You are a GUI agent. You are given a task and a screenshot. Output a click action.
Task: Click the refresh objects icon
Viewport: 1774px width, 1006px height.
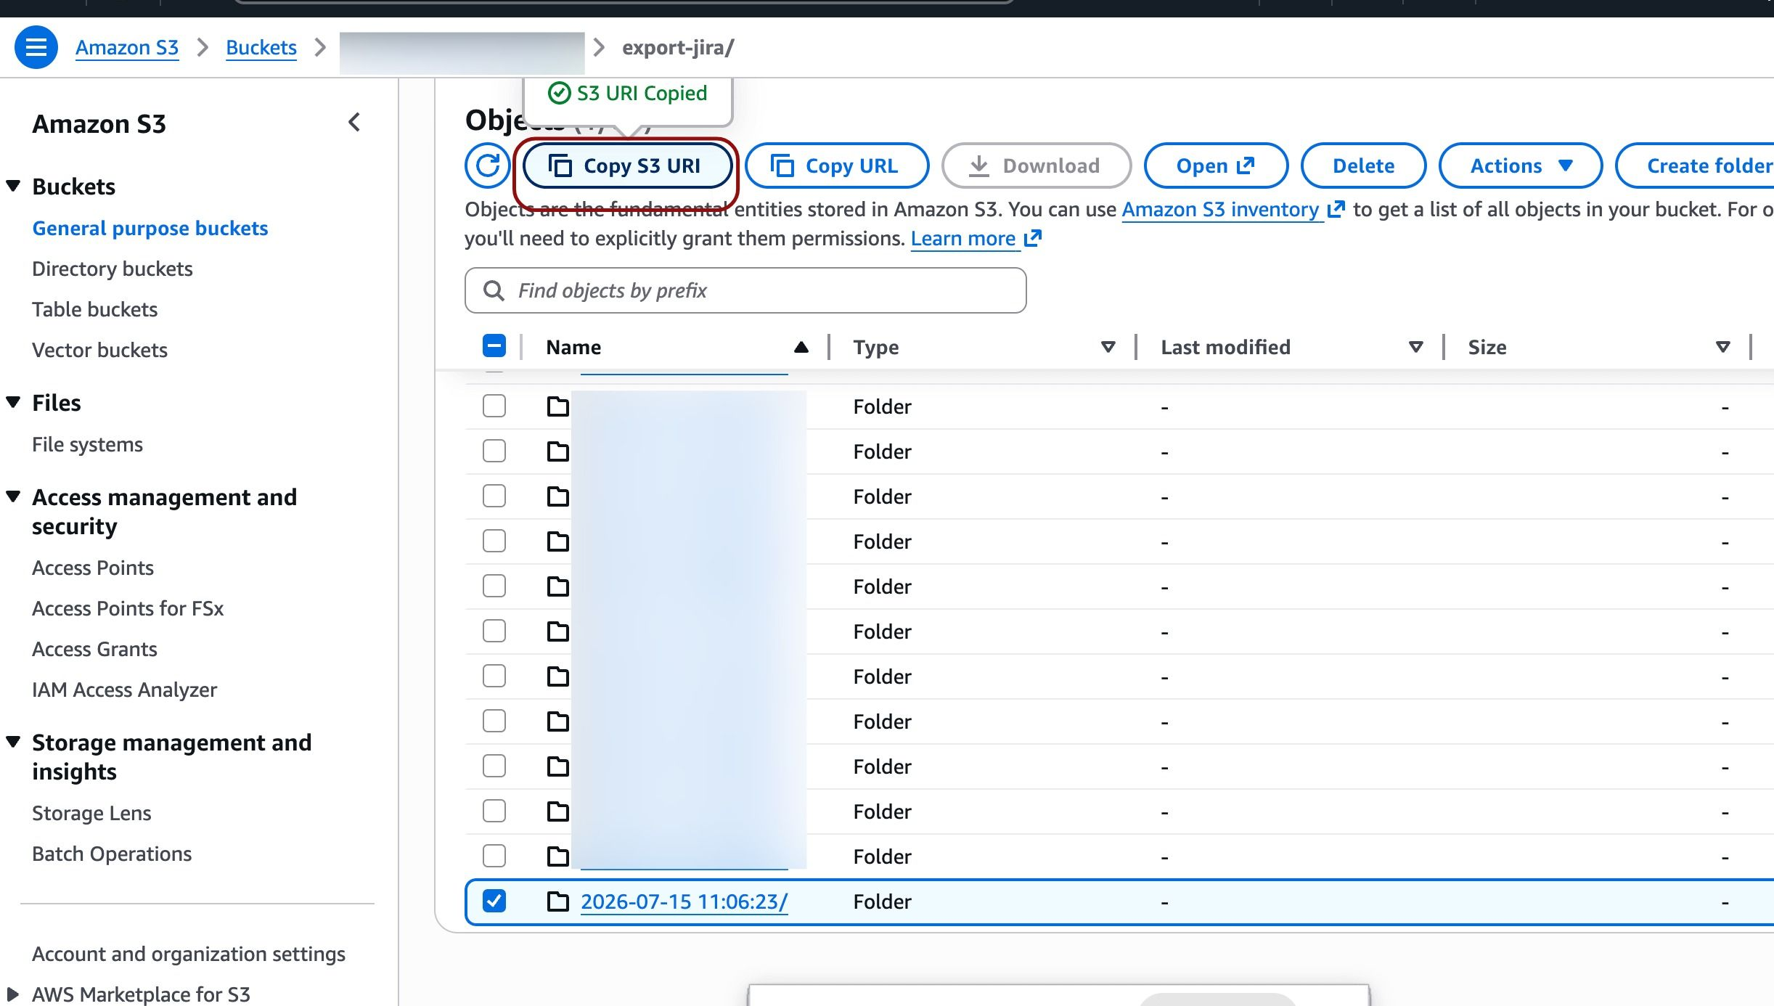tap(488, 165)
